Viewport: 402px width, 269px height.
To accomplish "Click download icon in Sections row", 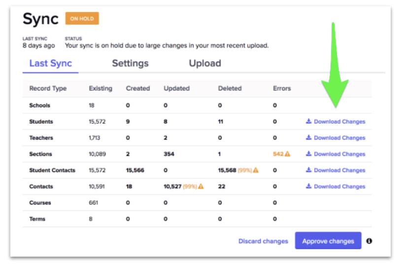I will [309, 153].
